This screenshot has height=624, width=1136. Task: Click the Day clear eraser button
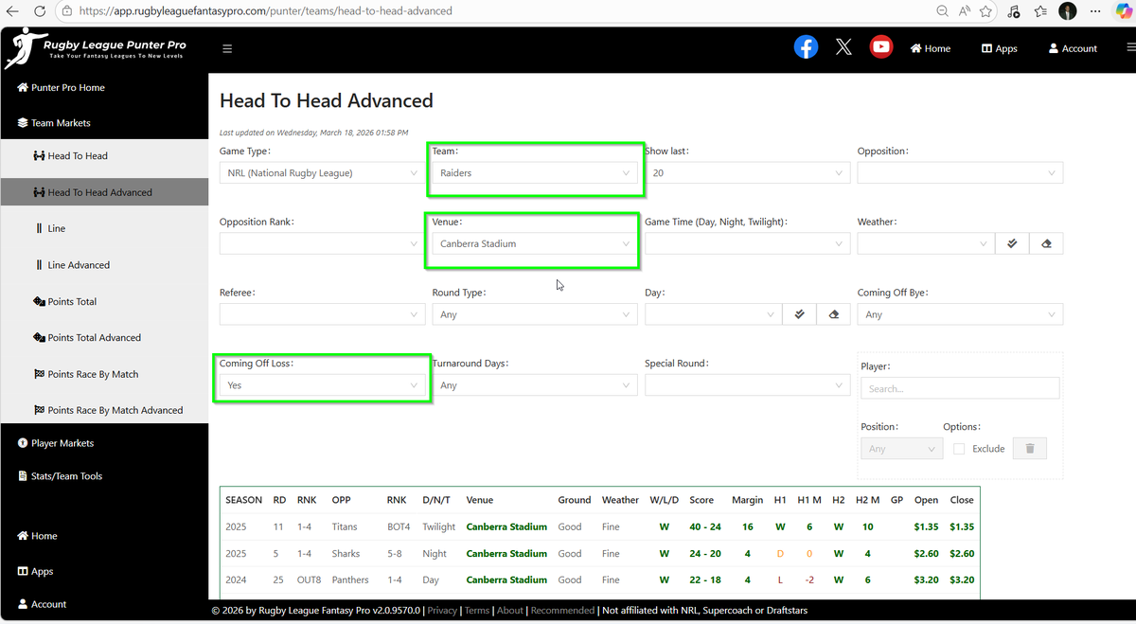coord(833,314)
